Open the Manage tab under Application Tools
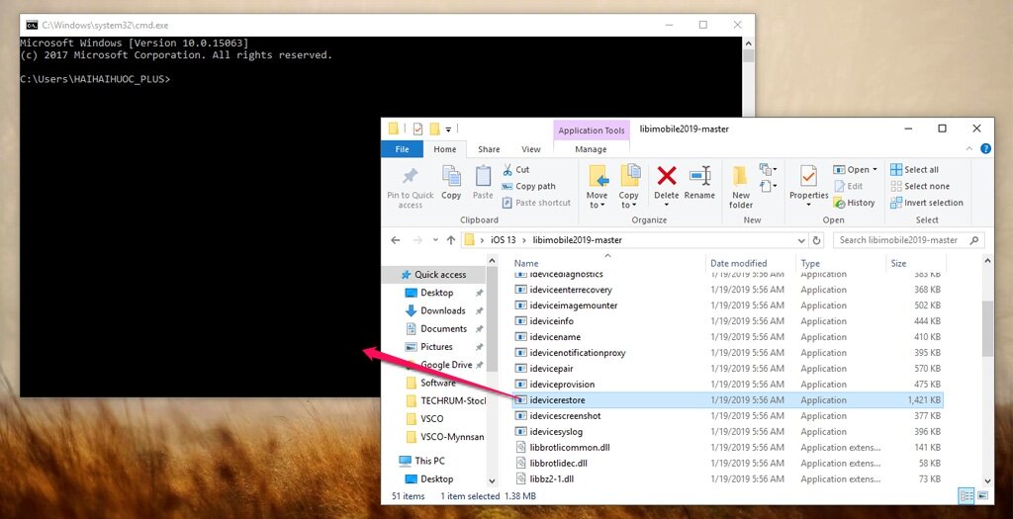 click(x=591, y=149)
